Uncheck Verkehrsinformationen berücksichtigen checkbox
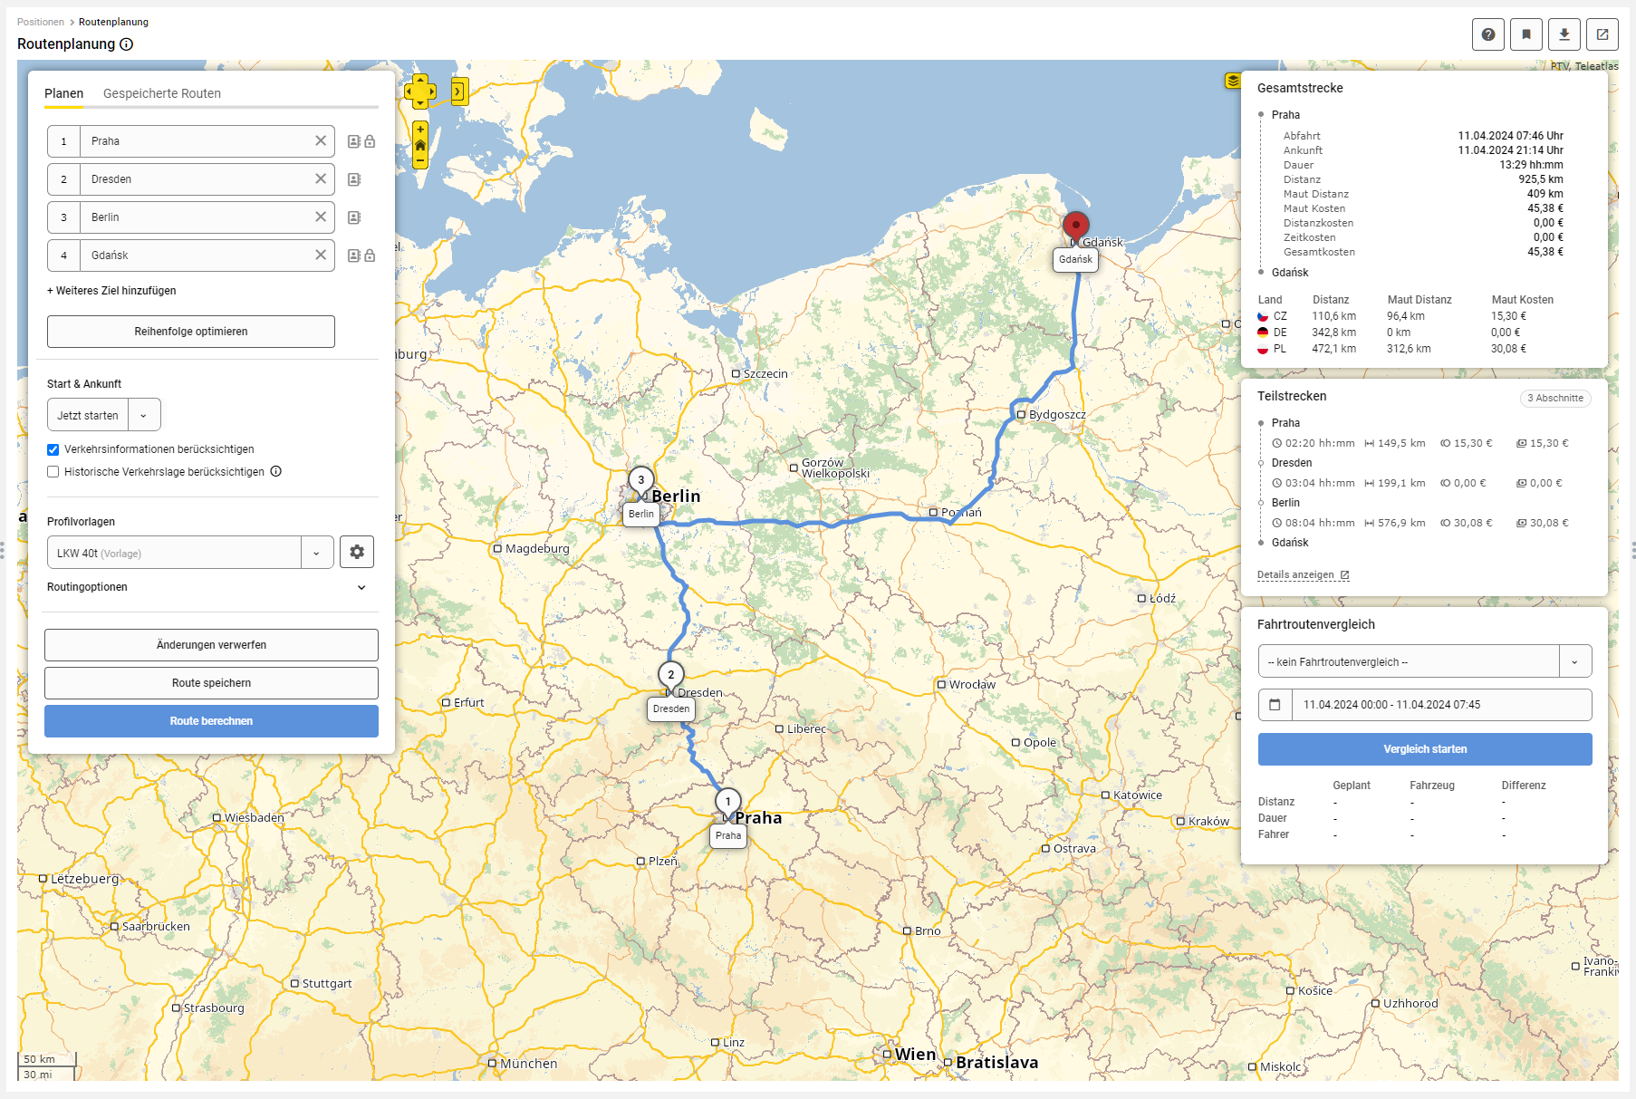 (x=53, y=449)
